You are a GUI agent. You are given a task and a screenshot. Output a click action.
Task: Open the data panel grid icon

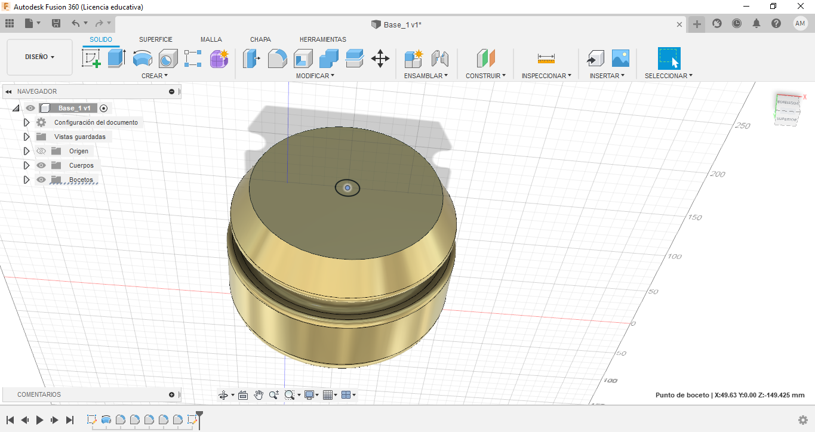[10, 23]
